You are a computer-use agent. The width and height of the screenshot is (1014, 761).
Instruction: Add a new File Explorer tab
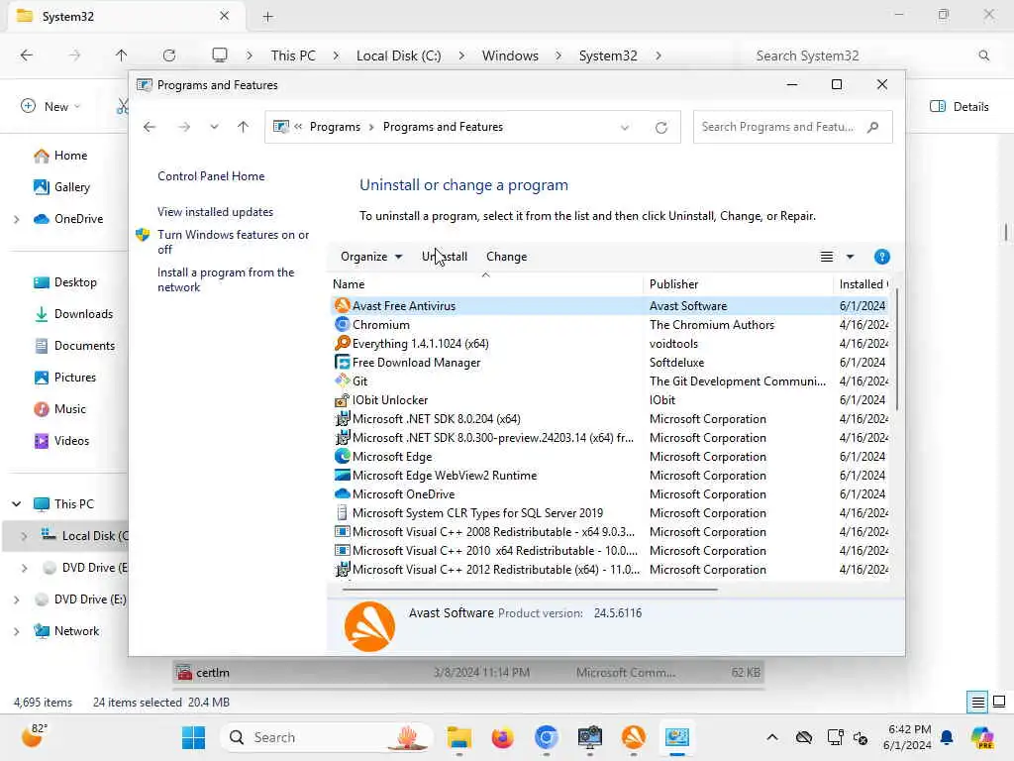coord(267,17)
